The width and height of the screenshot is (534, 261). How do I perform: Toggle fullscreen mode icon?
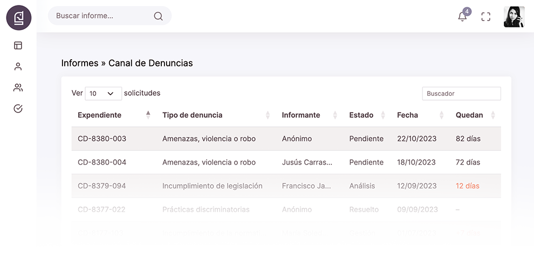486,17
